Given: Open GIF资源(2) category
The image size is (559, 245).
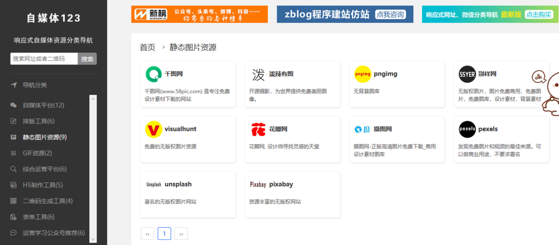Looking at the screenshot, I should (x=37, y=153).
